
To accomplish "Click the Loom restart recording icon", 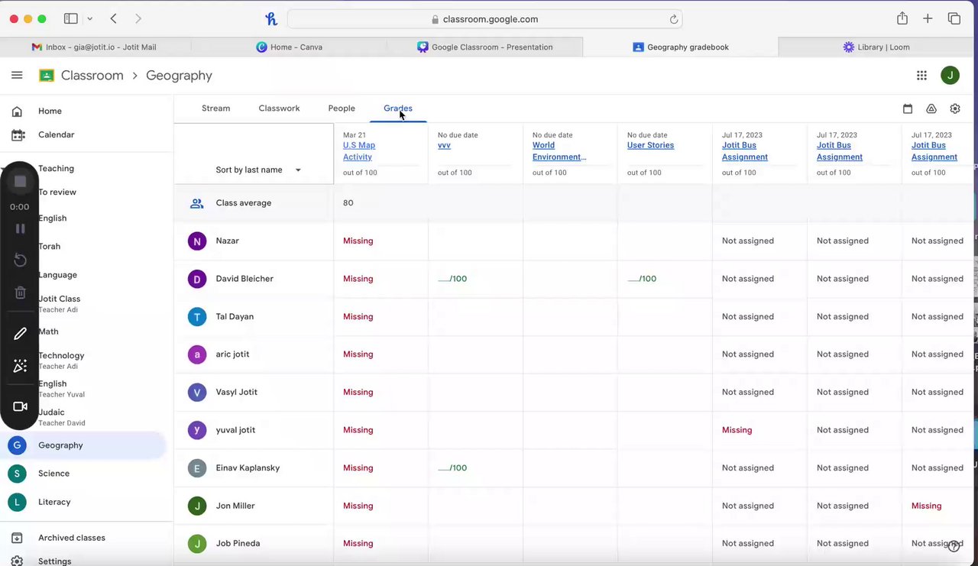I will (21, 260).
